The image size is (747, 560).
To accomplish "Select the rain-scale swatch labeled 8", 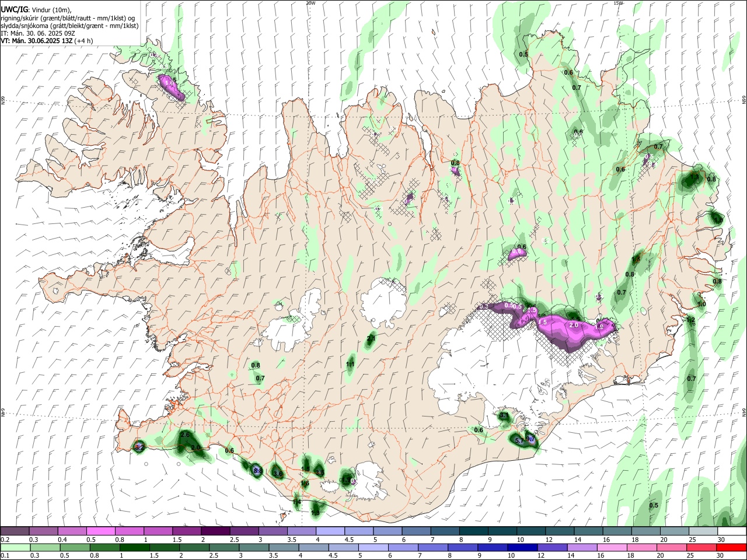I will [x=462, y=547].
